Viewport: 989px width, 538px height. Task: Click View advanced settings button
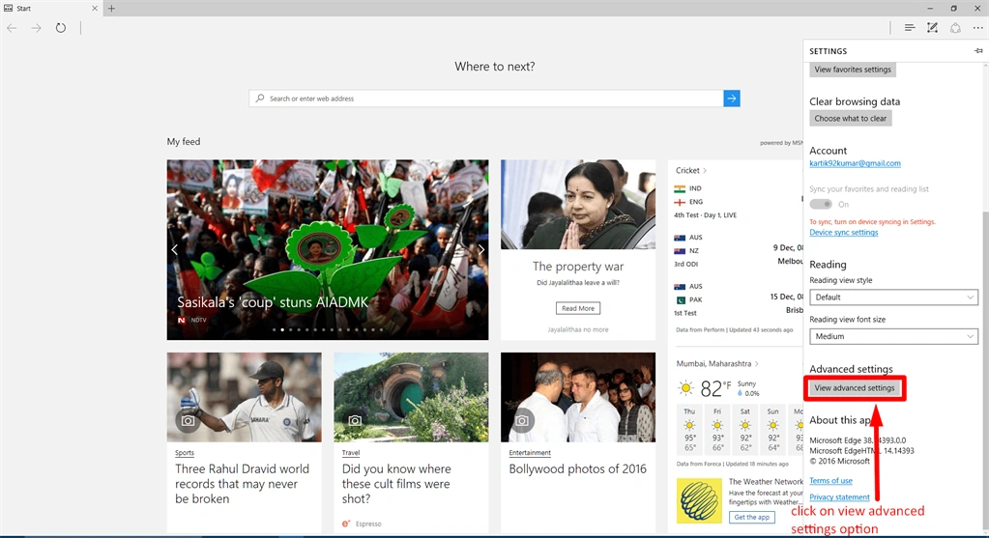click(x=854, y=388)
